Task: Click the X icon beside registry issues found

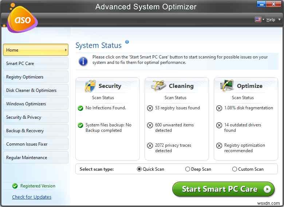Action: (x=150, y=108)
